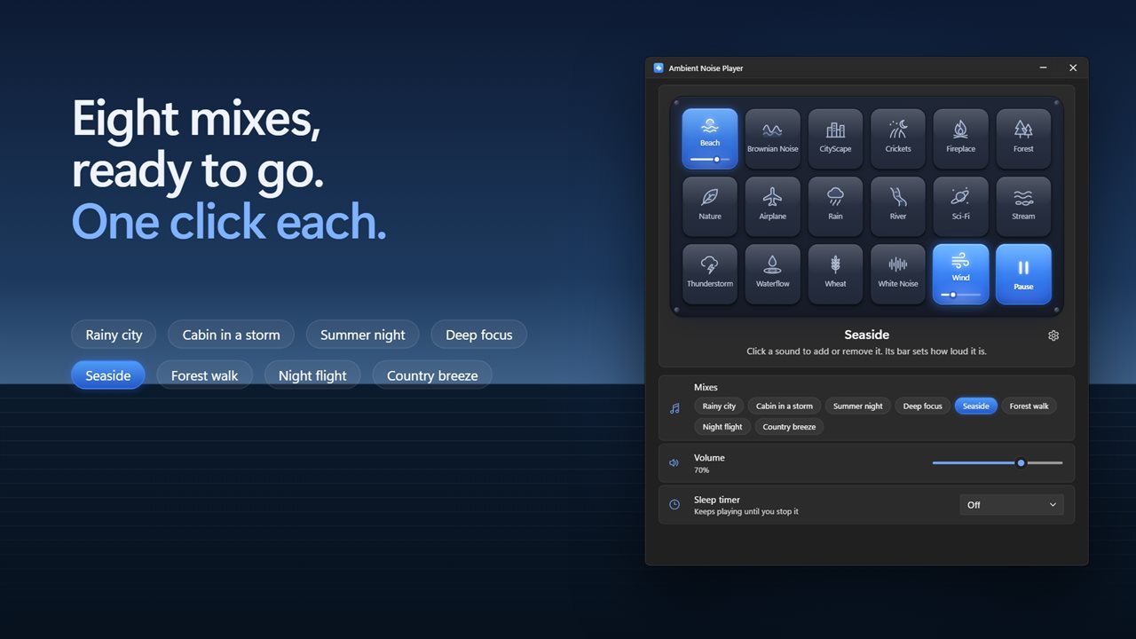Click the 'Mixes' section label
This screenshot has width=1136, height=639.
(x=706, y=387)
